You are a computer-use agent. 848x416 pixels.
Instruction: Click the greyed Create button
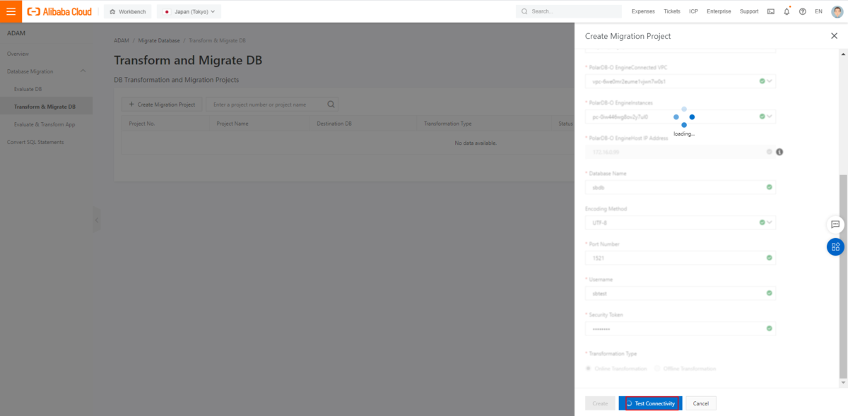[600, 403]
